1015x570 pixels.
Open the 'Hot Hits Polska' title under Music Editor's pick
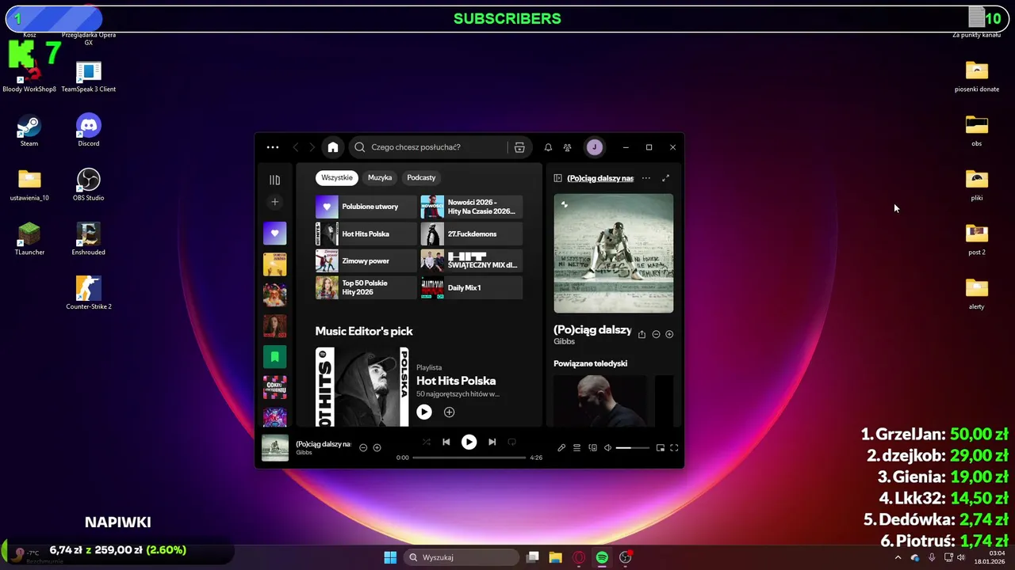(x=456, y=381)
